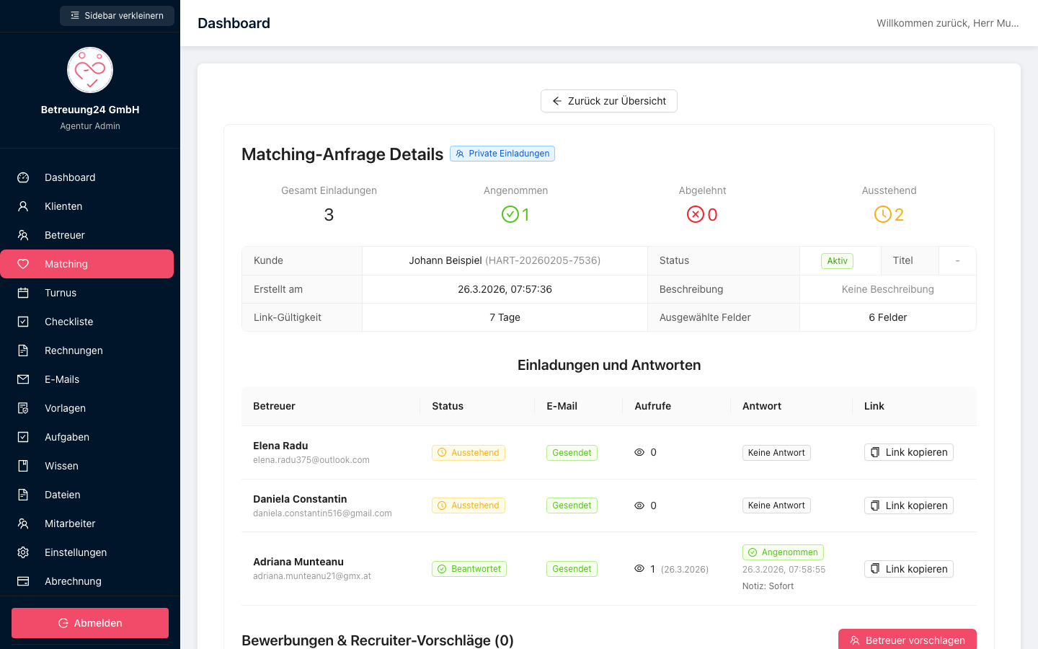Log out with the Abmelden button
The image size is (1038, 649).
90,623
